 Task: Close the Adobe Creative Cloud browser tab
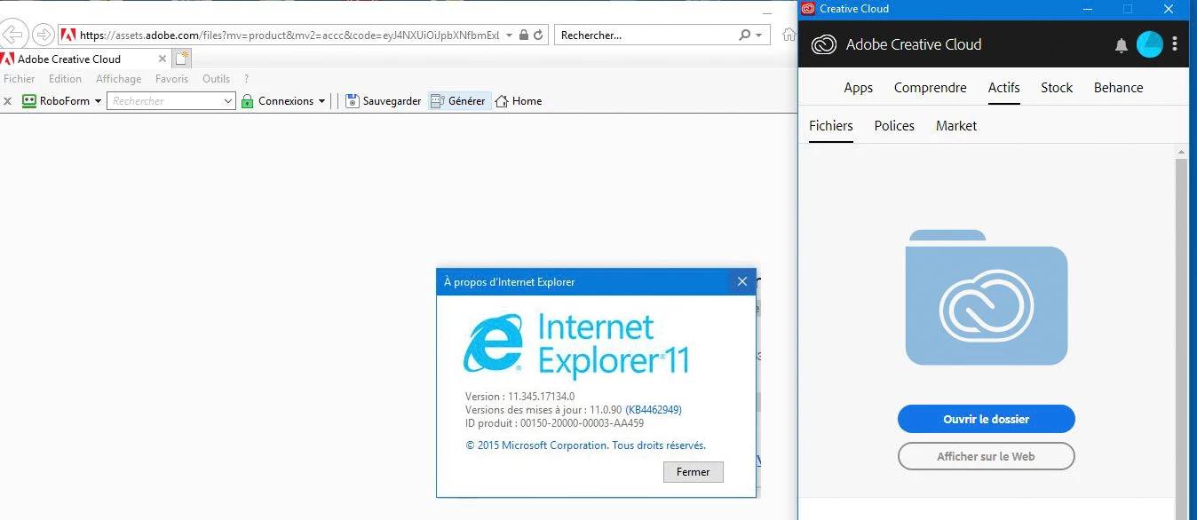[163, 59]
